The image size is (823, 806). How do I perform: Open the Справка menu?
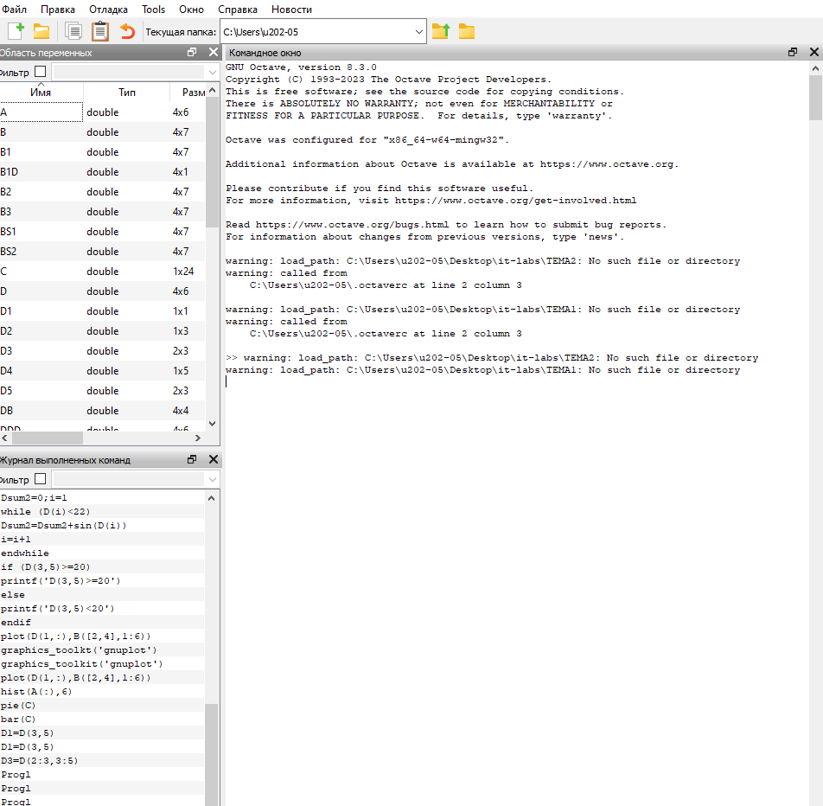pos(238,10)
